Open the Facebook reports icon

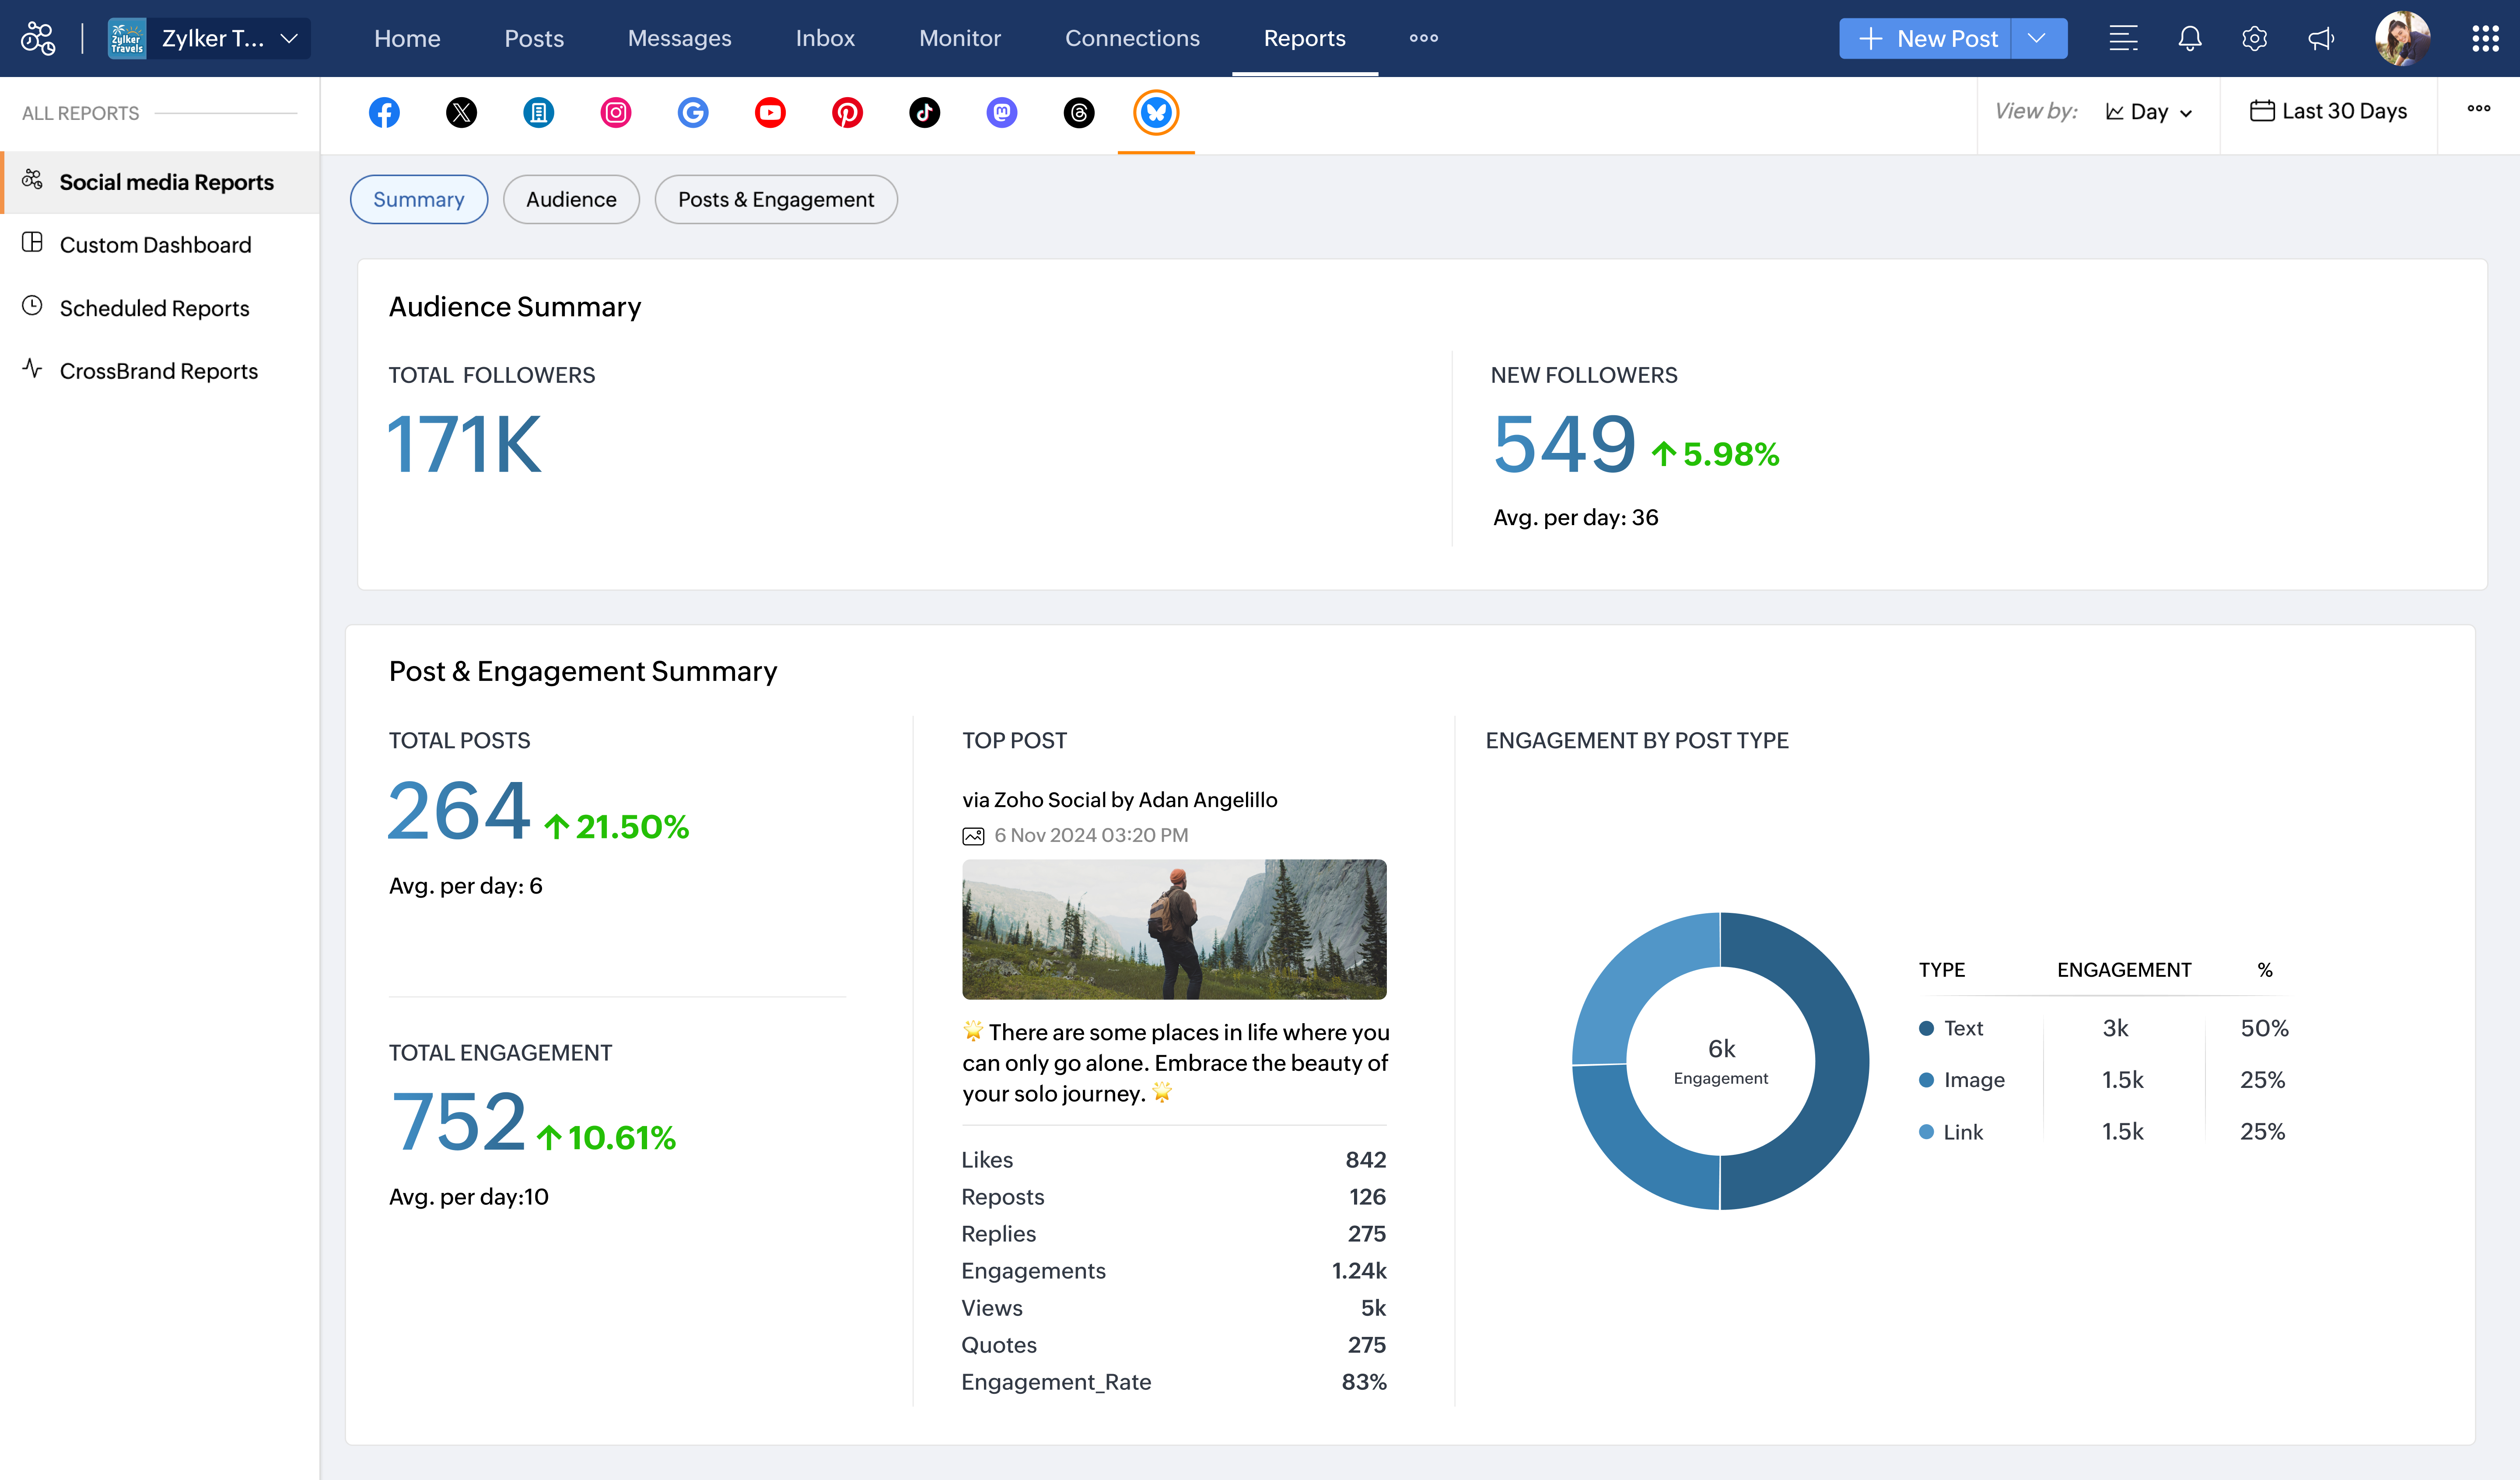pyautogui.click(x=384, y=112)
